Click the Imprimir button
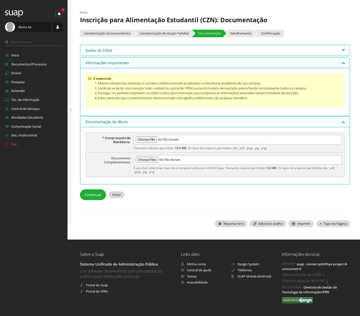 click(x=301, y=224)
